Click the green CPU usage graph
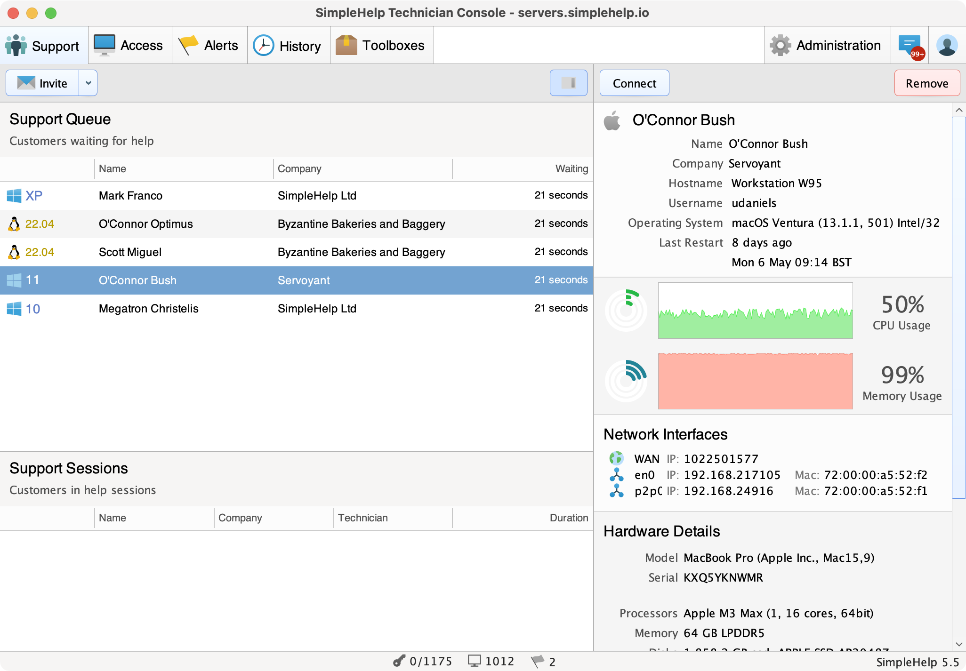The image size is (966, 671). [x=755, y=311]
